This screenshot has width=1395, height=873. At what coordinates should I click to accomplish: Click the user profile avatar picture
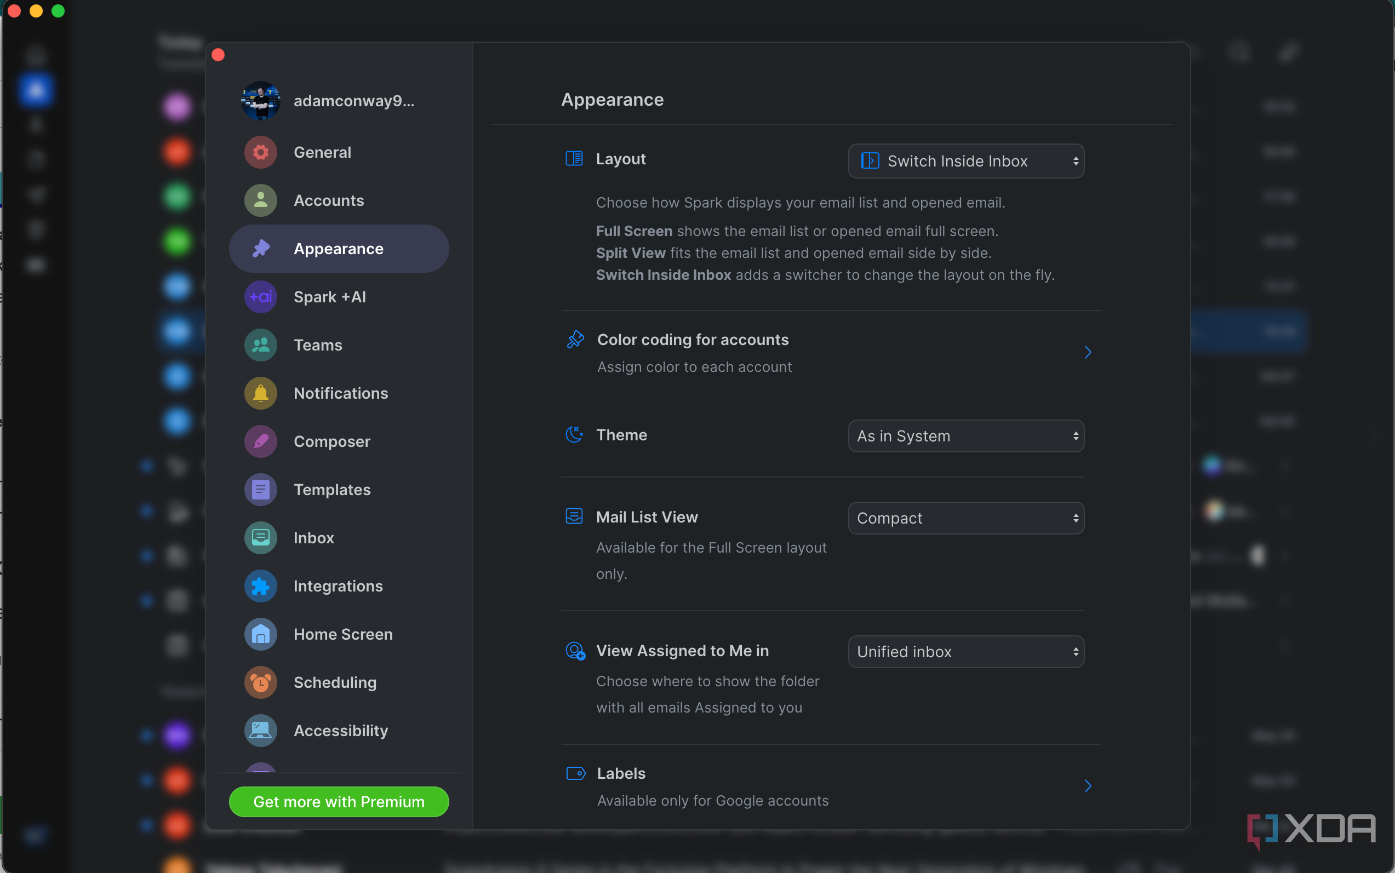(x=260, y=100)
